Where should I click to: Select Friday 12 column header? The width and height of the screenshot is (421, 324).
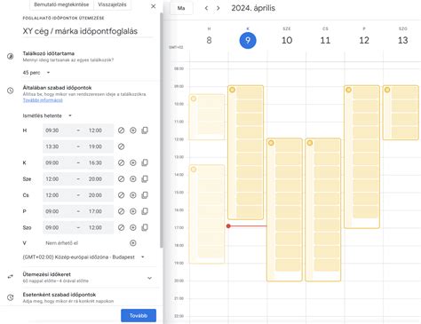click(x=364, y=36)
